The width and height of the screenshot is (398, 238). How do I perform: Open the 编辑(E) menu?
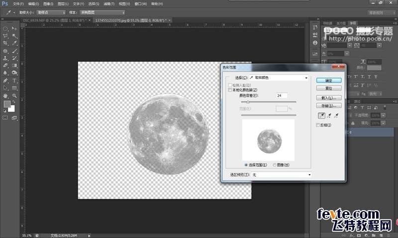[33, 4]
